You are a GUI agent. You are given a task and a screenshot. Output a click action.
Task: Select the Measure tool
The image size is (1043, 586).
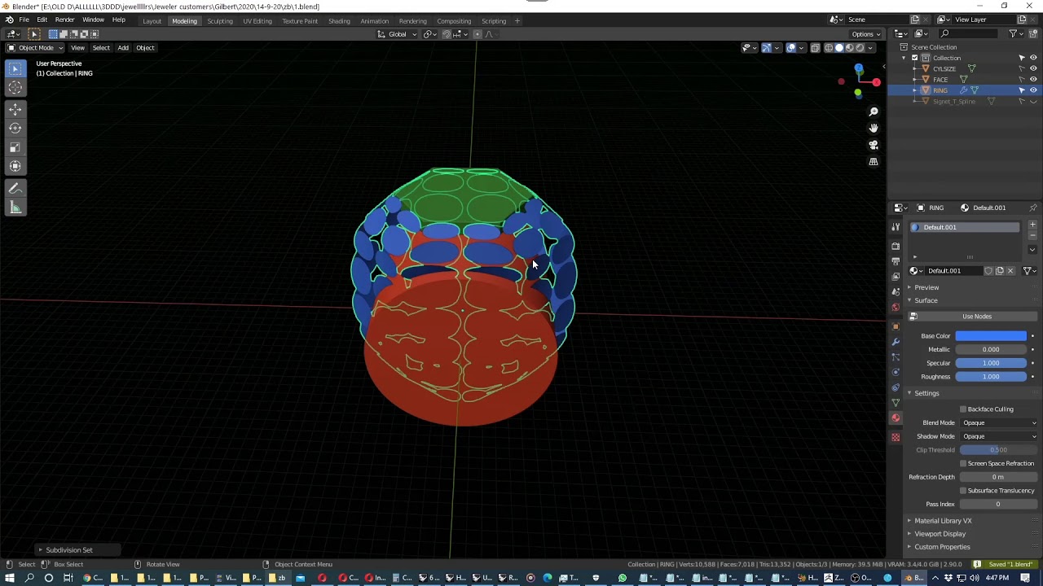click(15, 208)
